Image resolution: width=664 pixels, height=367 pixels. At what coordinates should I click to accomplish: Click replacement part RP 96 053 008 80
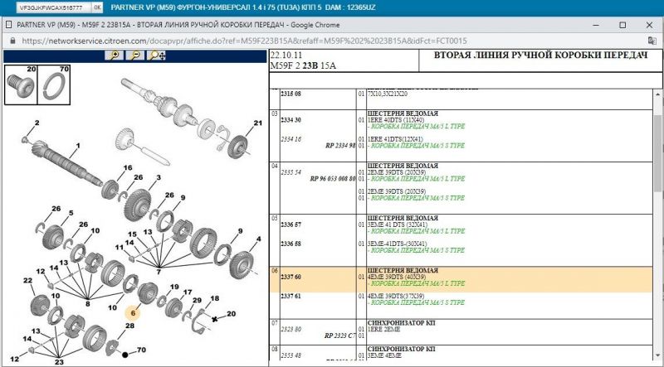332,178
